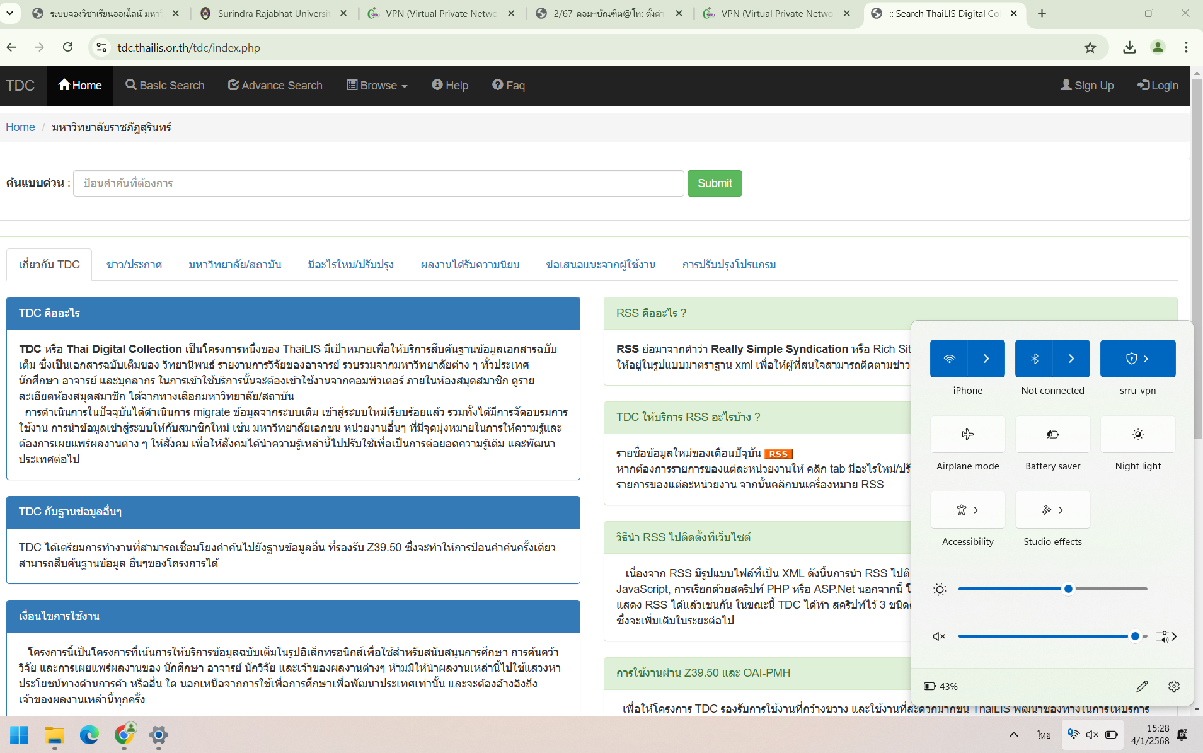Click the Login link
Screen dimensions: 1203x753
pyautogui.click(x=1158, y=86)
